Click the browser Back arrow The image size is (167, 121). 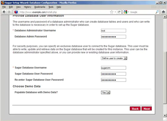[x=4, y=12]
